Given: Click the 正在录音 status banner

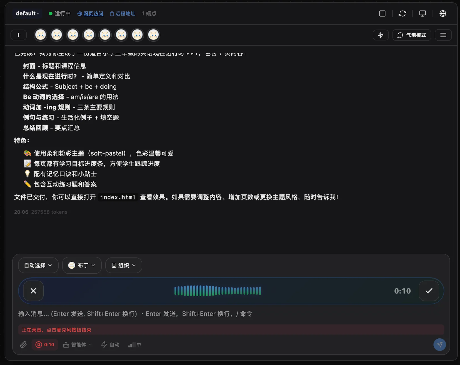Looking at the screenshot, I should (231, 330).
